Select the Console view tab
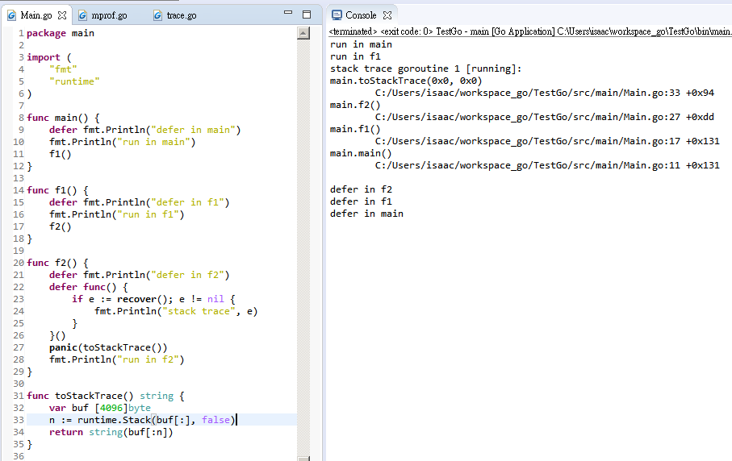 coord(361,15)
